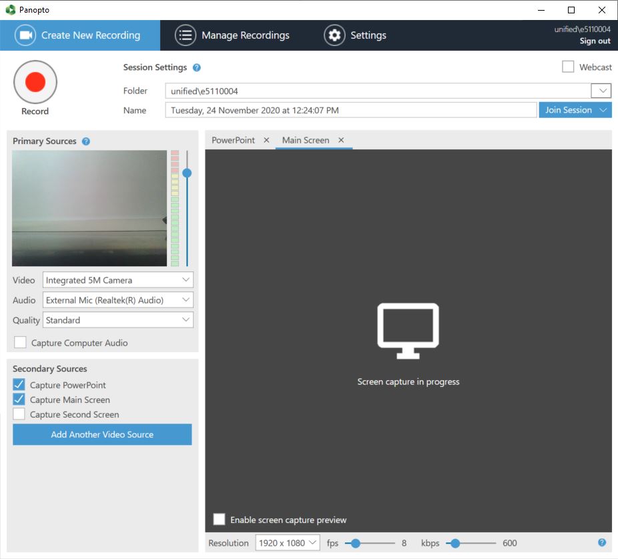Click the webcam preview thumbnail
This screenshot has height=559, width=618.
[x=89, y=208]
